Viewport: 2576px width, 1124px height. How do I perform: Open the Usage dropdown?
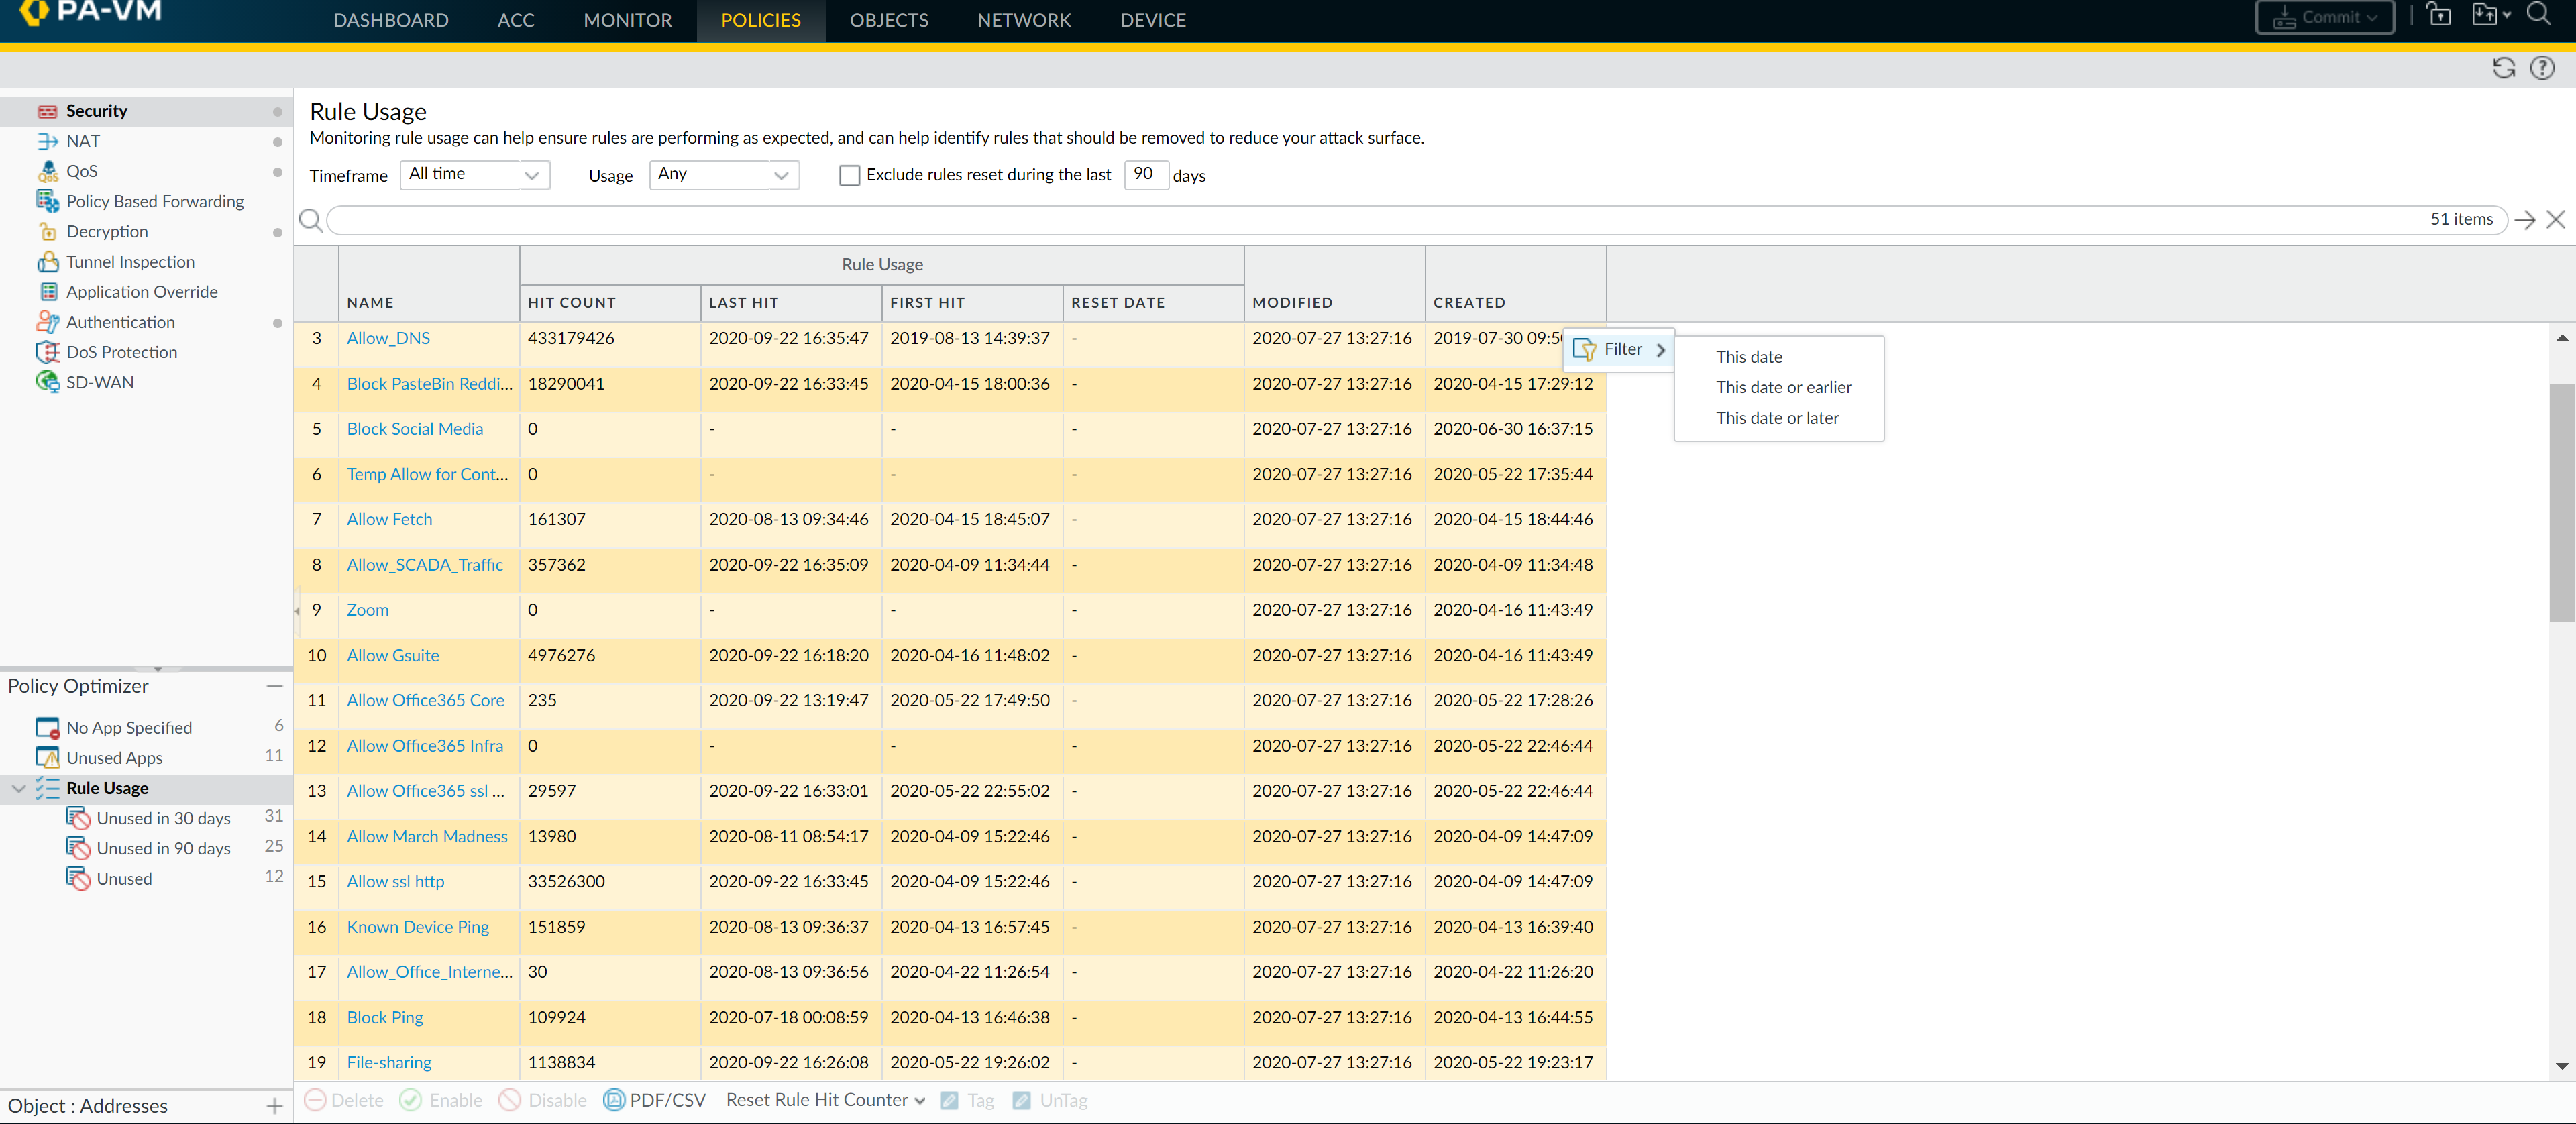723,175
